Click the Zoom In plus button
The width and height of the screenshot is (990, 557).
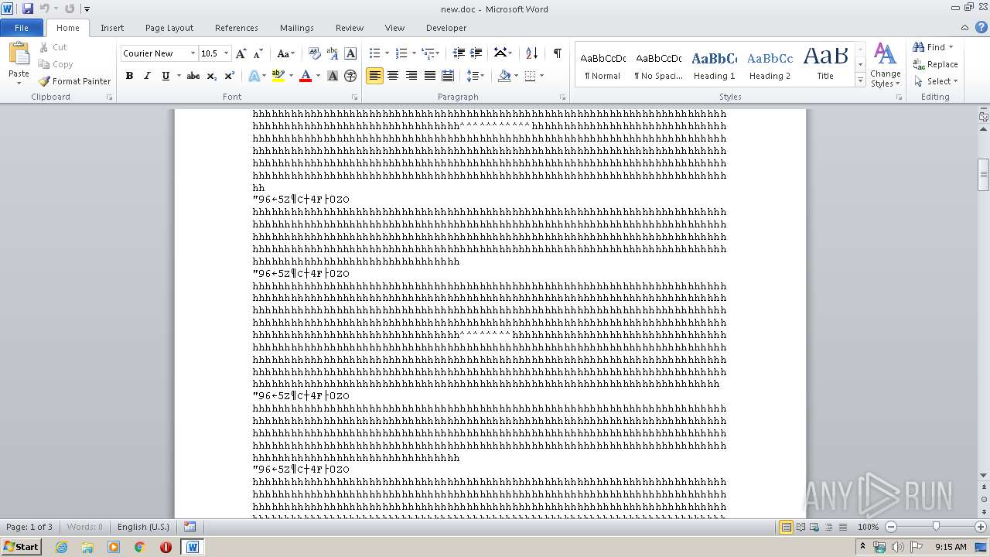coord(981,527)
